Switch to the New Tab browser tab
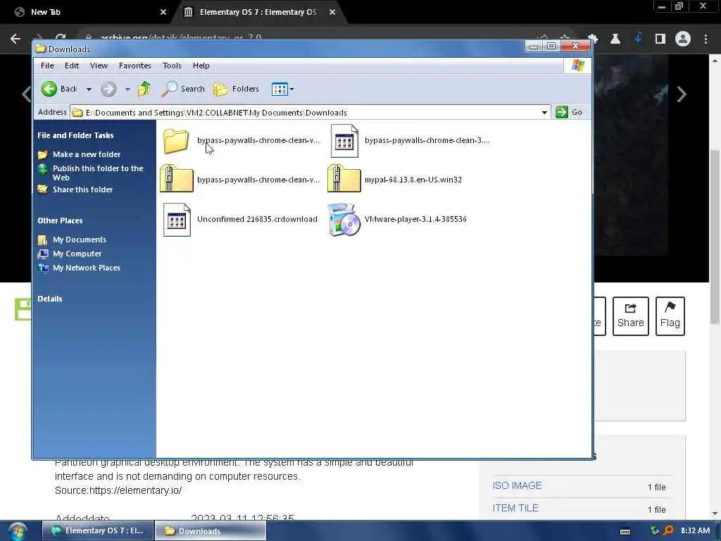721x541 pixels. (x=87, y=12)
